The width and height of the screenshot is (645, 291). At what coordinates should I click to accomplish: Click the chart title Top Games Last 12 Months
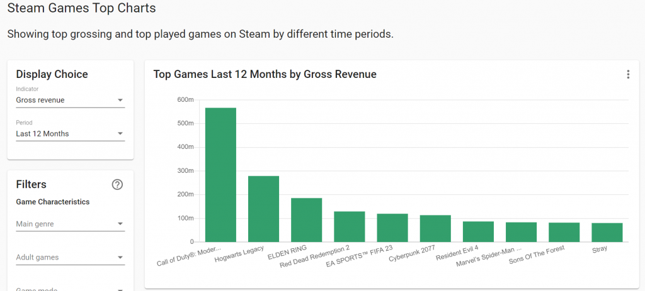pyautogui.click(x=265, y=74)
